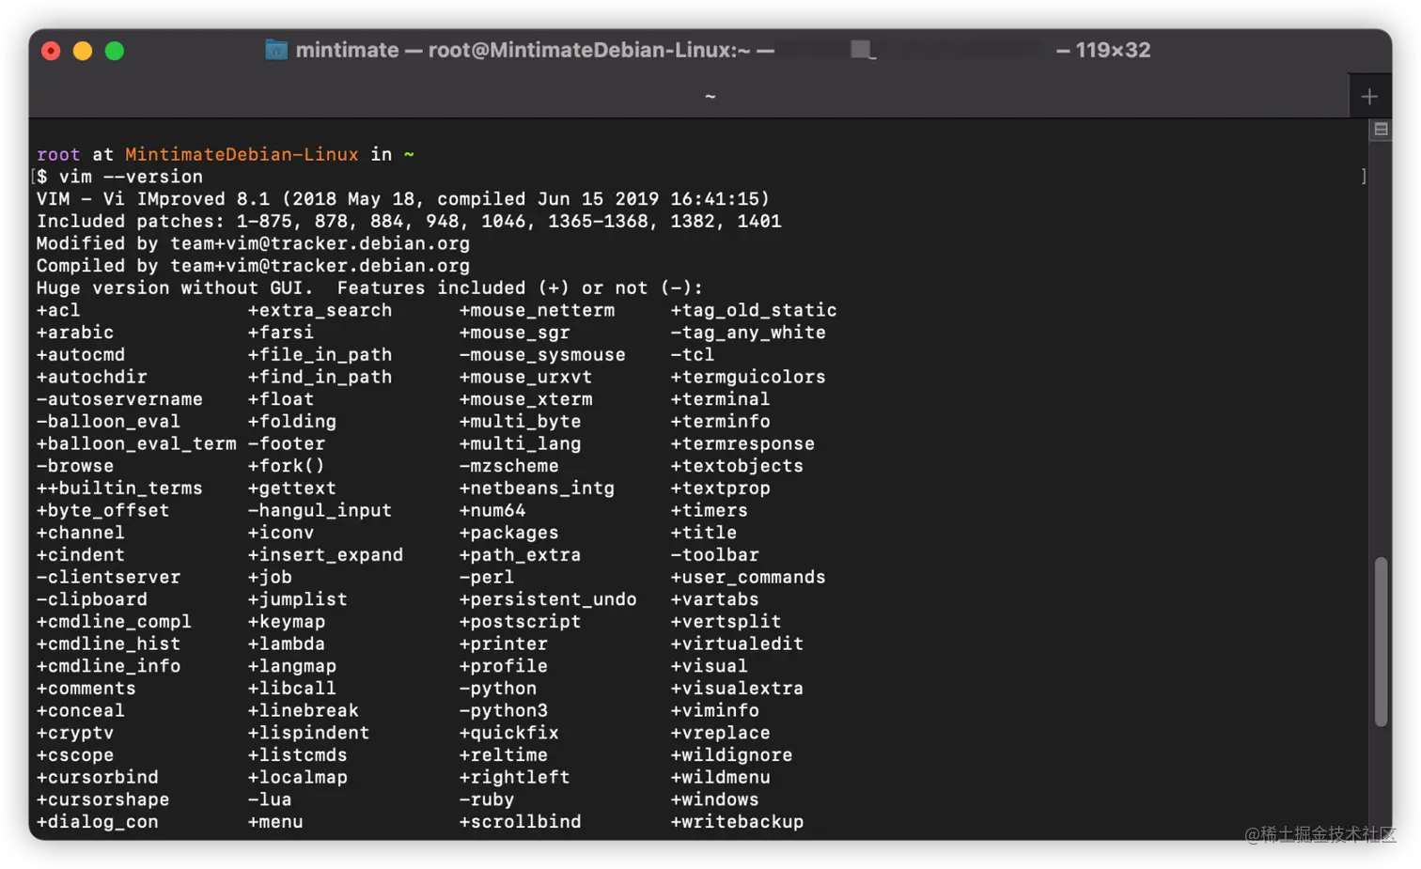Click the '+multi_byte' feature entry

[x=520, y=422]
